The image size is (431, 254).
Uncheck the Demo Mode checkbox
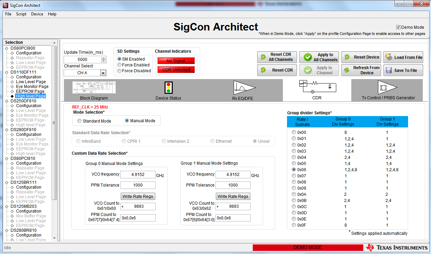(398, 27)
